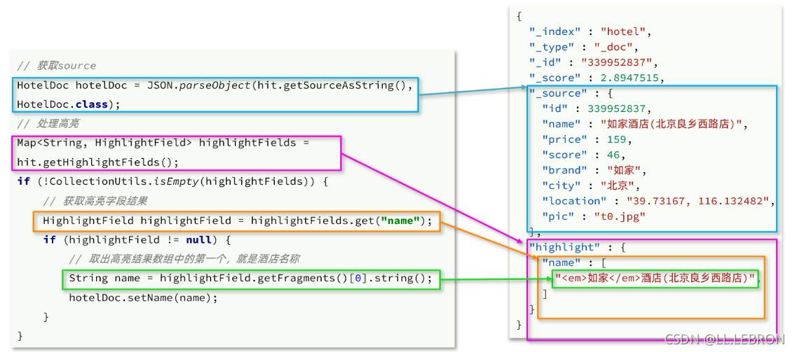
Task: Click the line starting "HotelDoc hotelDoc = JSON.parseObject"
Action: [215, 85]
